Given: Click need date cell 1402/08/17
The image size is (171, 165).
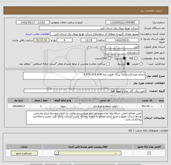Looking at the screenshot, I should point(19,106).
